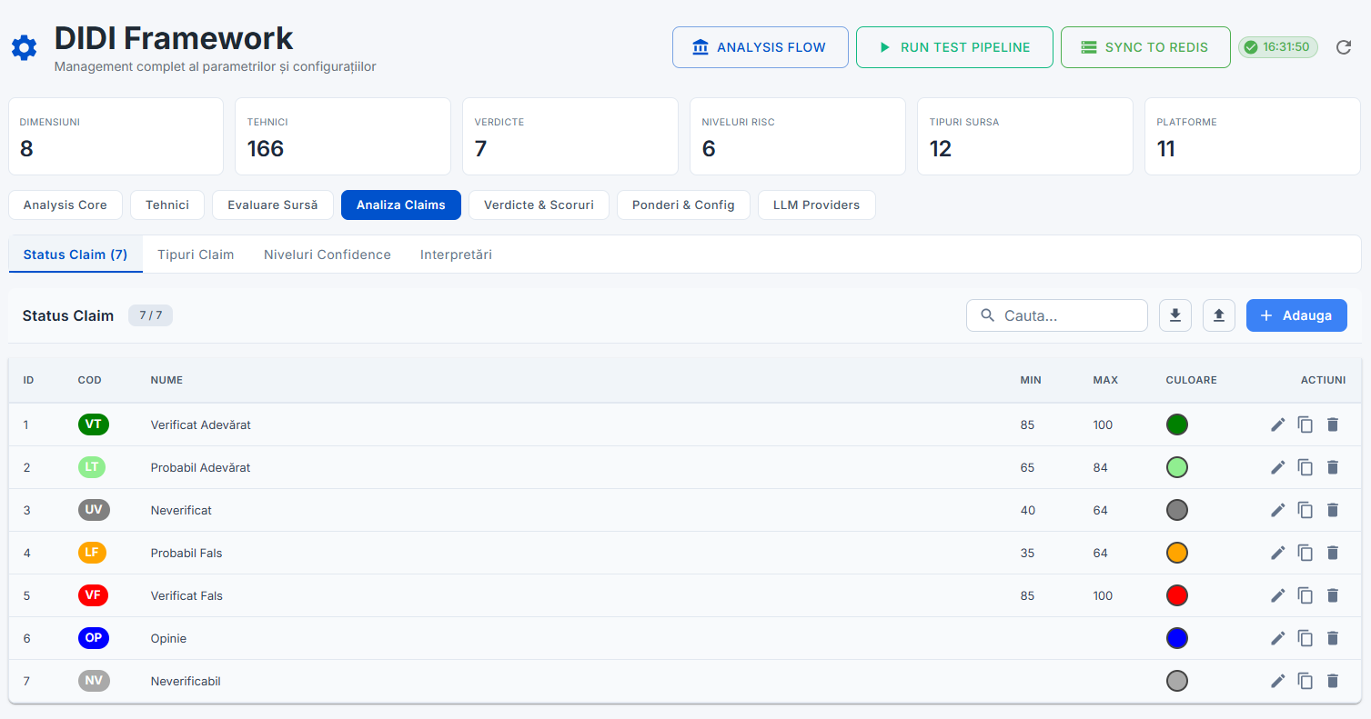1371x719 pixels.
Task: Click the upload icon next to Adauga
Action: tap(1219, 315)
